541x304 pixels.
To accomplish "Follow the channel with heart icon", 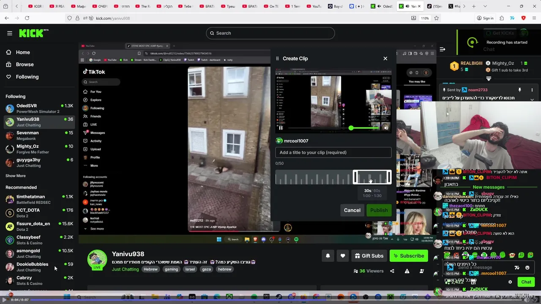I will [343, 255].
